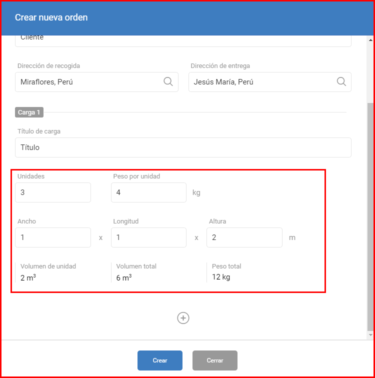Click the Peso total value

(221, 277)
